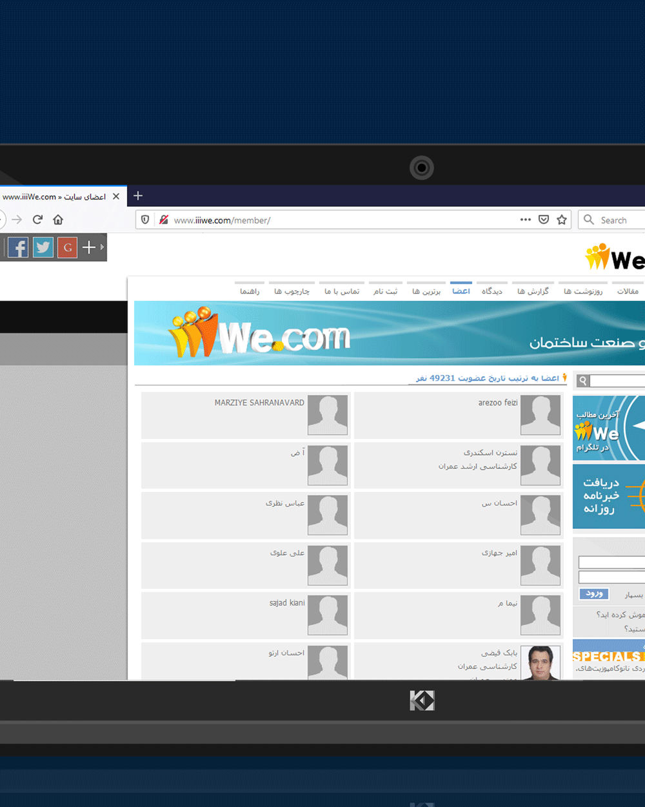Expand more share options with plus icon

(89, 247)
